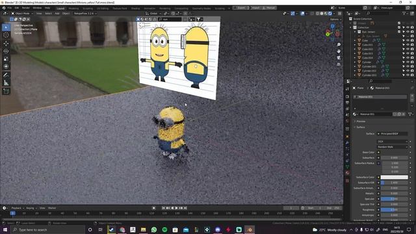Viewport: 416px width, 234px height.
Task: Click the zoom view magnifier gizmo
Action: 339,45
